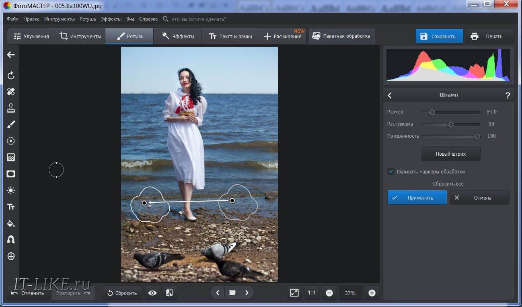This screenshot has width=522, height=307.
Task: Switch to the Улучшения tab
Action: coord(31,36)
